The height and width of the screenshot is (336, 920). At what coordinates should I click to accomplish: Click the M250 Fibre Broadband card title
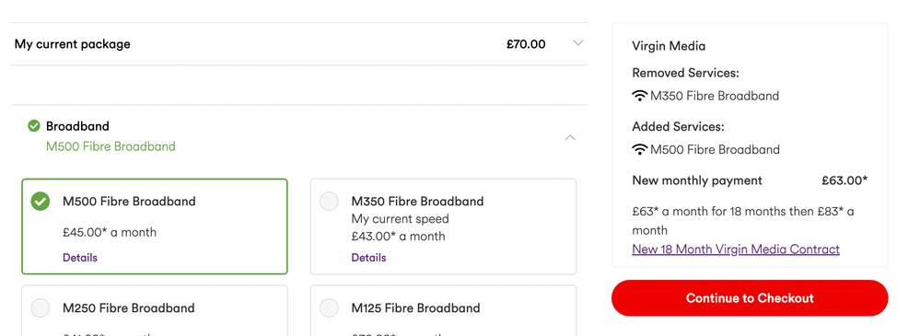(129, 307)
